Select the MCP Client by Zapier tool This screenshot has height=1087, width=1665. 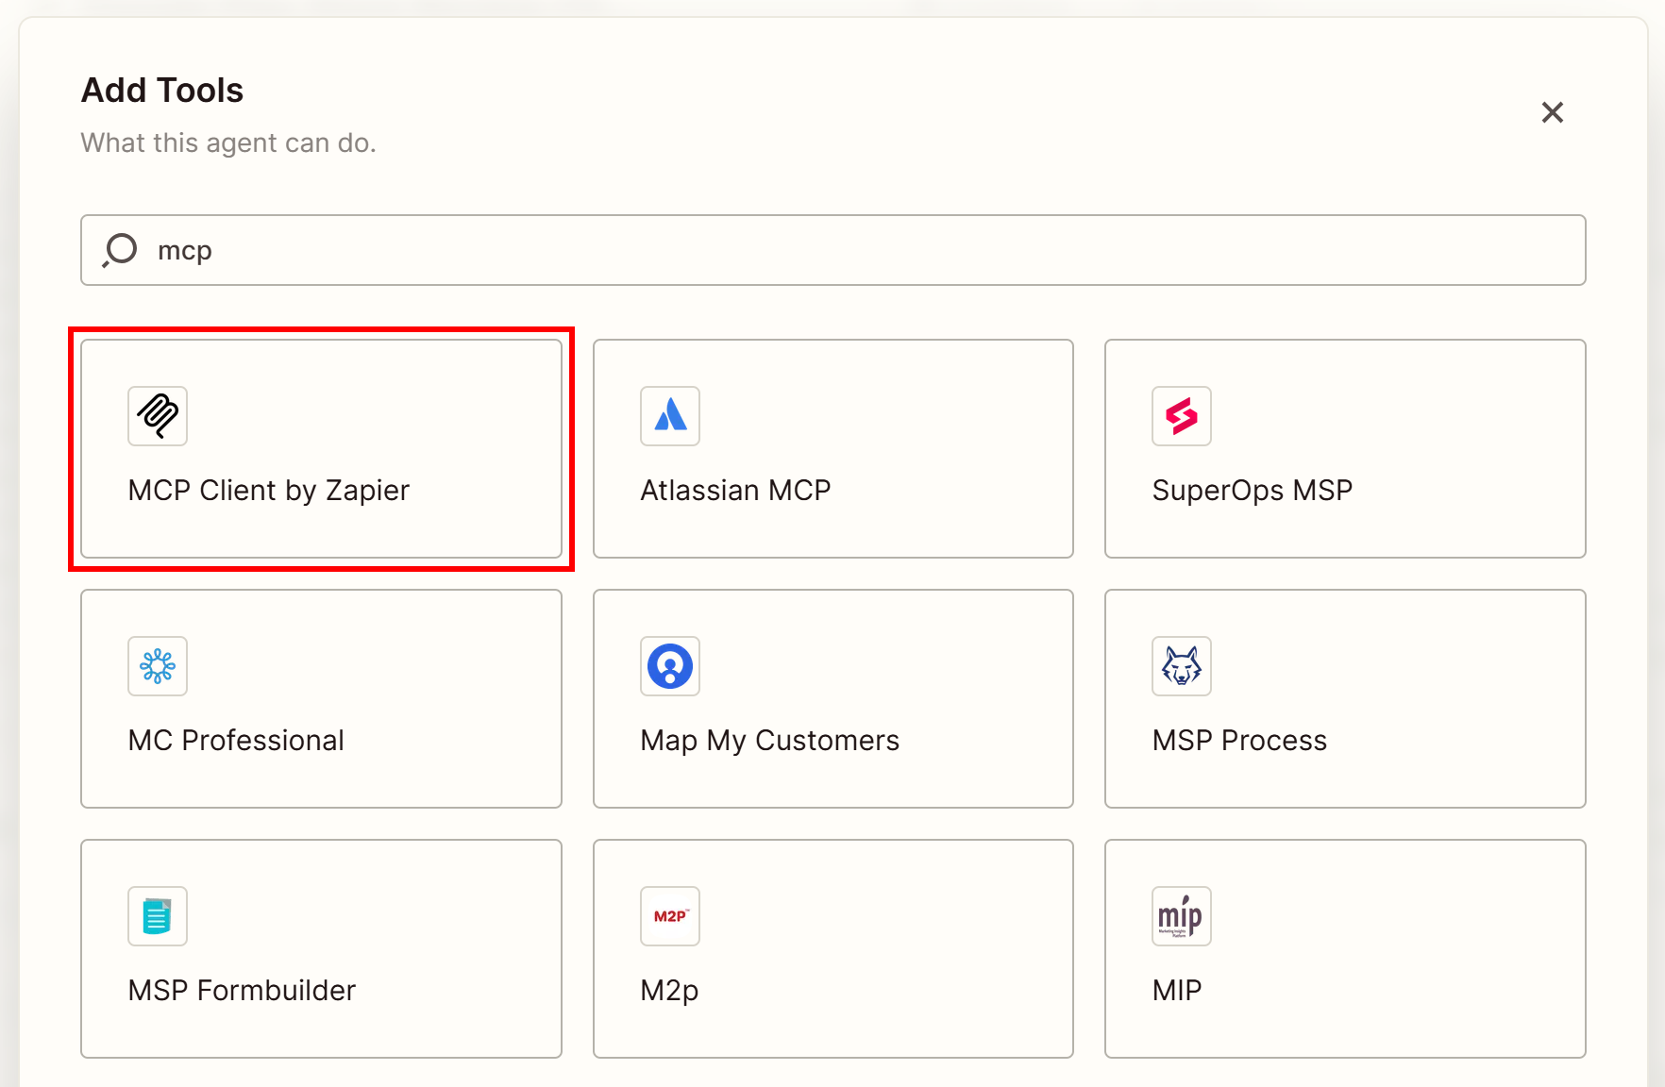pyautogui.click(x=321, y=450)
